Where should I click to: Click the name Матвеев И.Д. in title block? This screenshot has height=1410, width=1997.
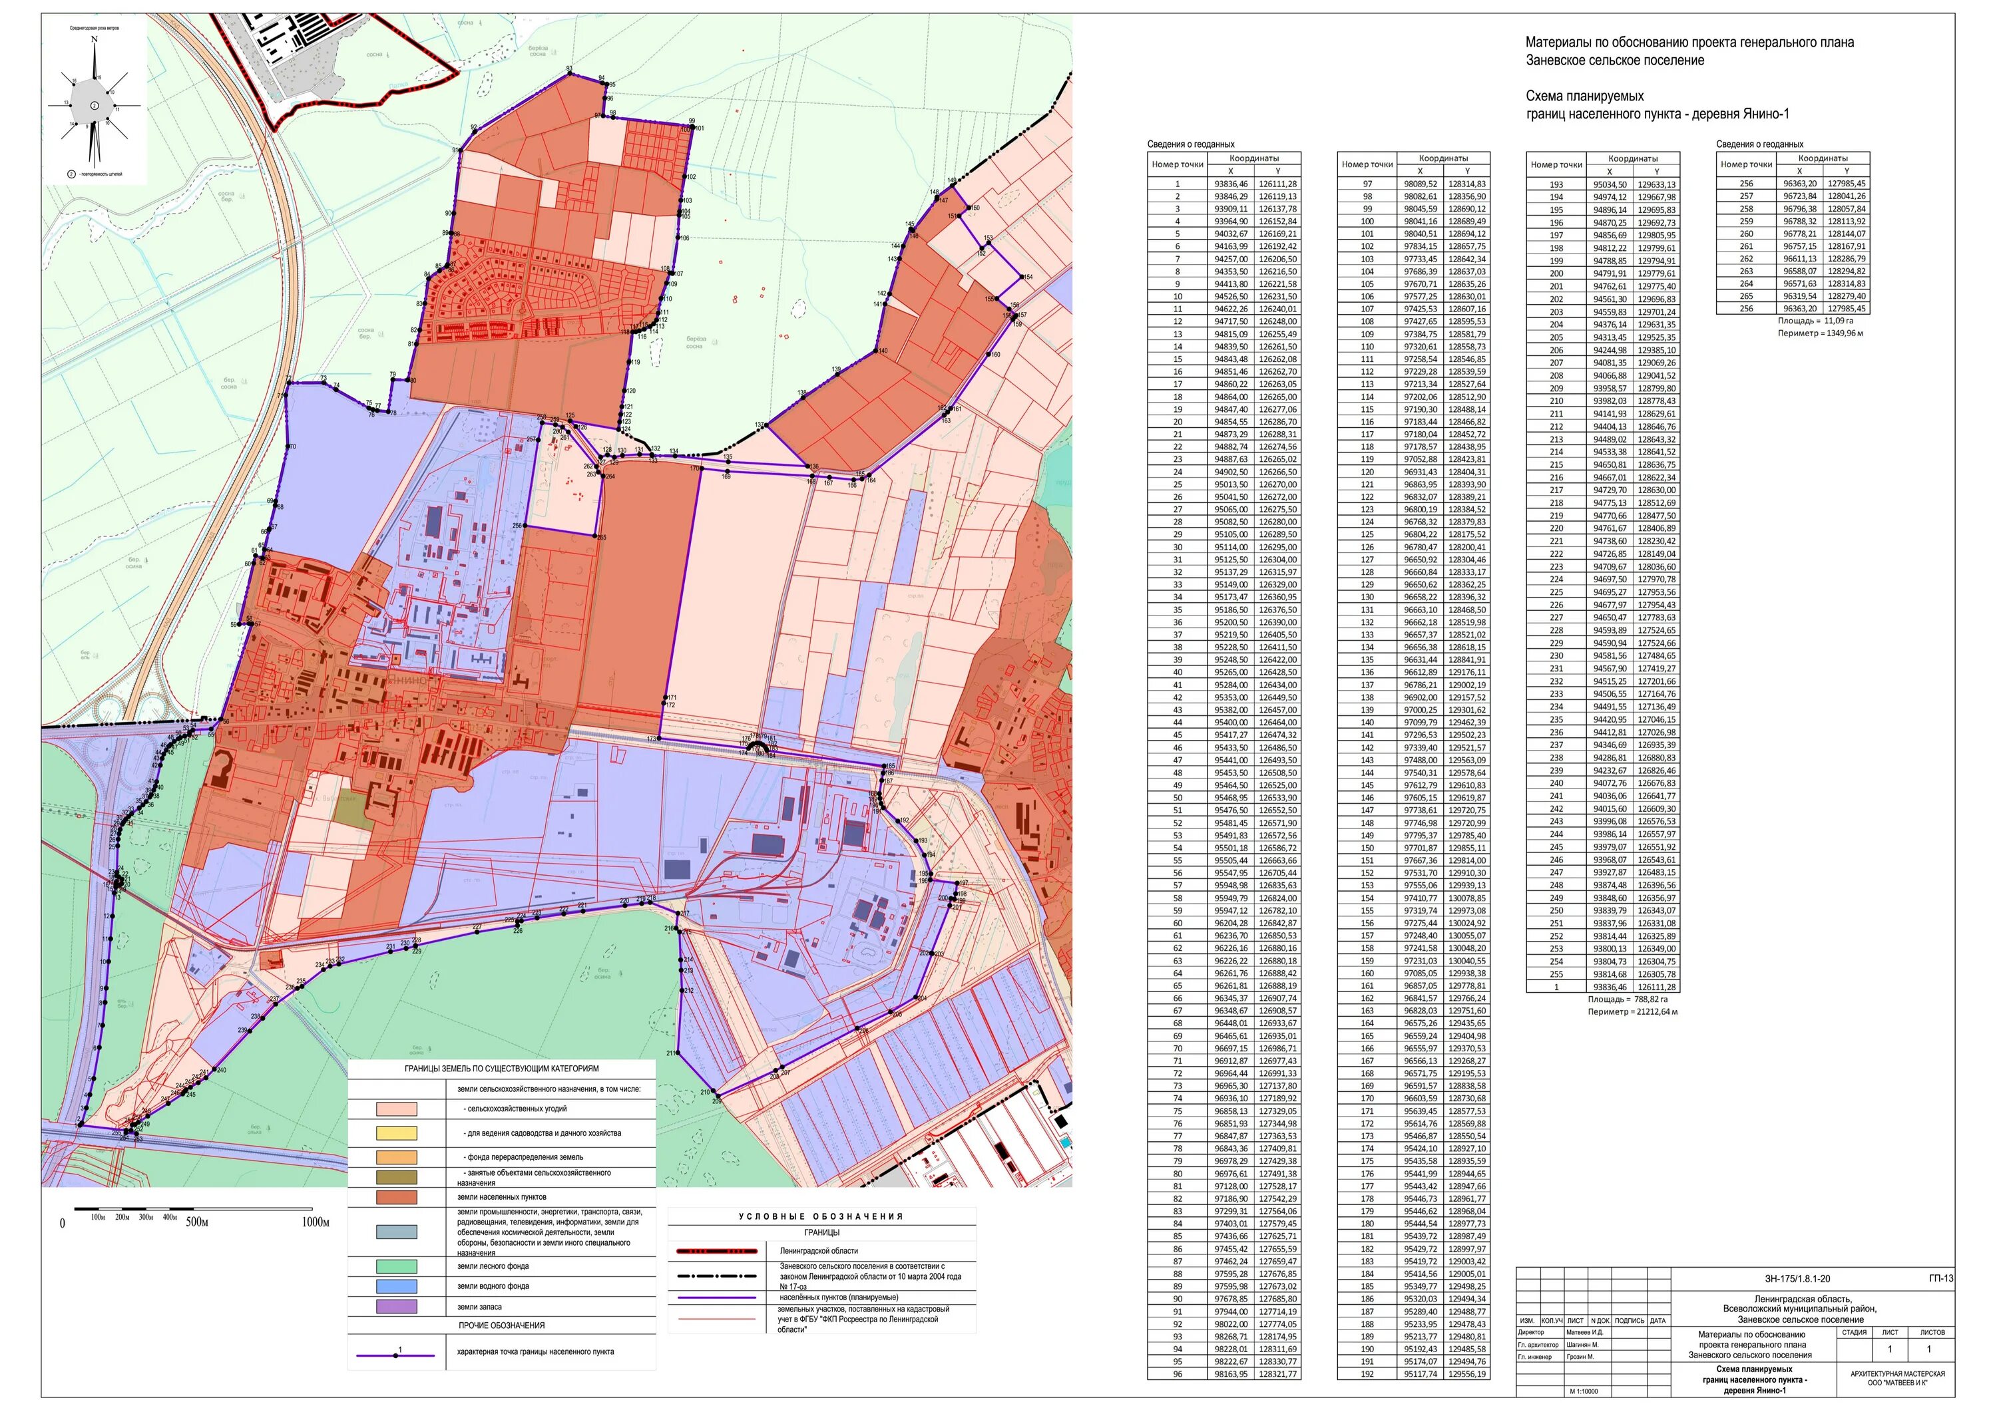1584,1331
